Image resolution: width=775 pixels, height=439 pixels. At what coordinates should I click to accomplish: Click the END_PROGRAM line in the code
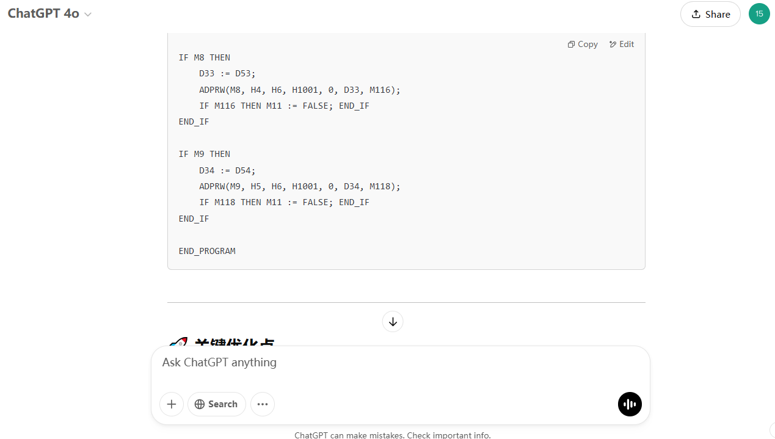207,251
